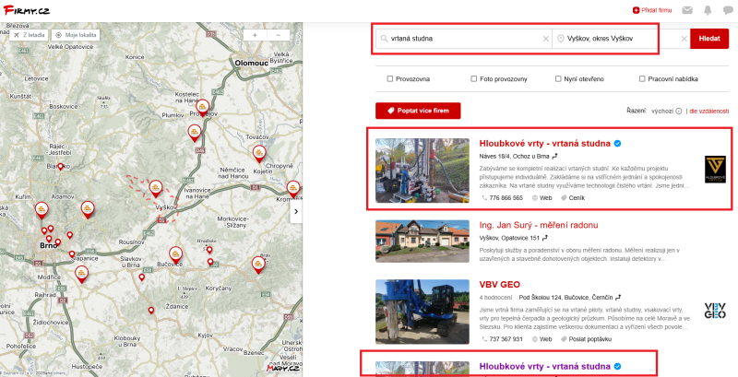The width and height of the screenshot is (738, 377).
Task: Click the map pin near Kojetín
Action: (x=259, y=154)
